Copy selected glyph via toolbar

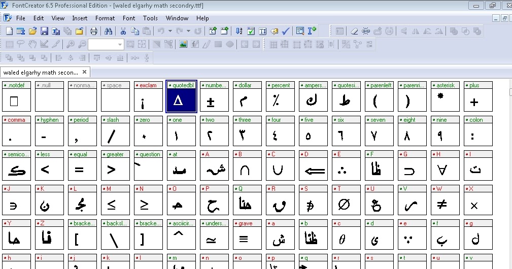coord(135,31)
